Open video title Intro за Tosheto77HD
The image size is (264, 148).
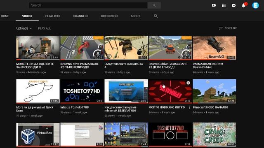pos(75,107)
